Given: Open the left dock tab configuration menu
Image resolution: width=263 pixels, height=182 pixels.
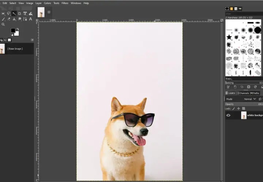Looking at the screenshot, I should tap(32, 40).
